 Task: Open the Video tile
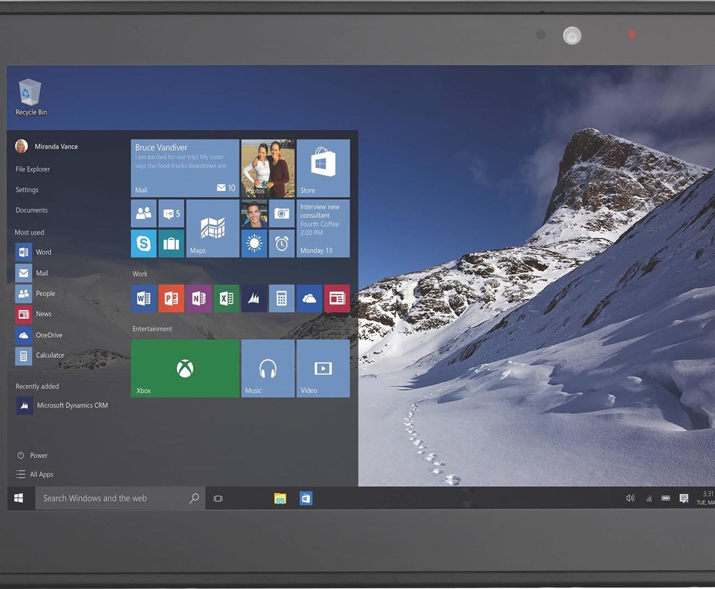click(323, 368)
